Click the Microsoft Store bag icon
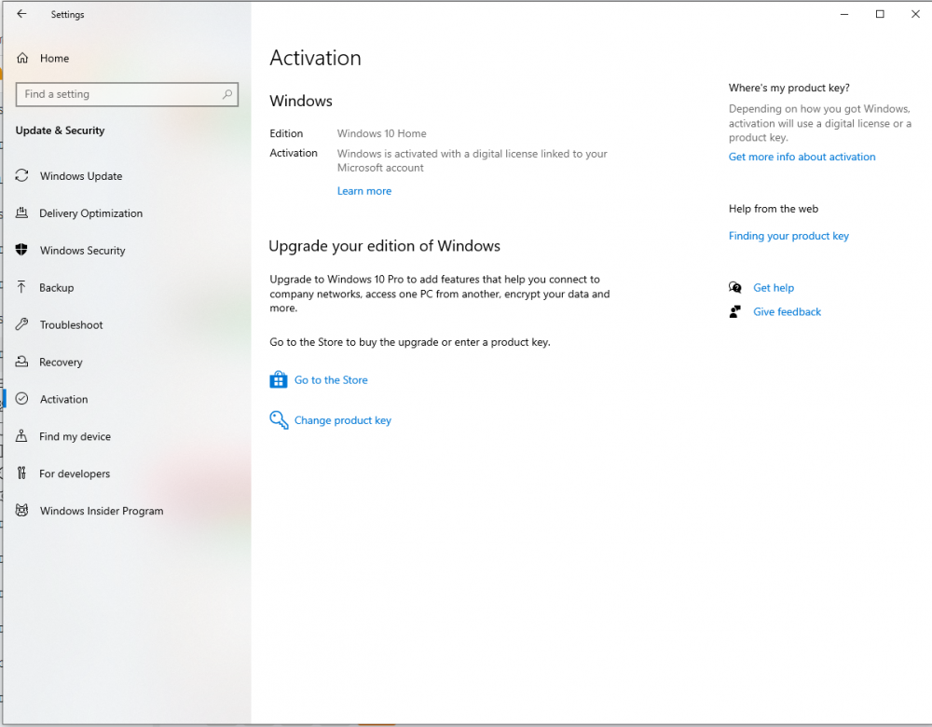Screen dimensions: 932x727 [x=278, y=379]
